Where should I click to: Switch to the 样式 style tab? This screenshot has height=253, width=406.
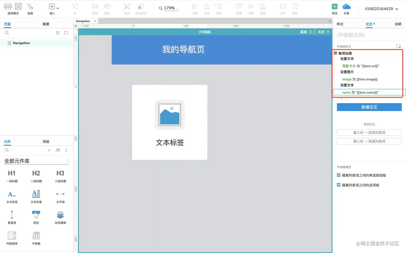[340, 24]
